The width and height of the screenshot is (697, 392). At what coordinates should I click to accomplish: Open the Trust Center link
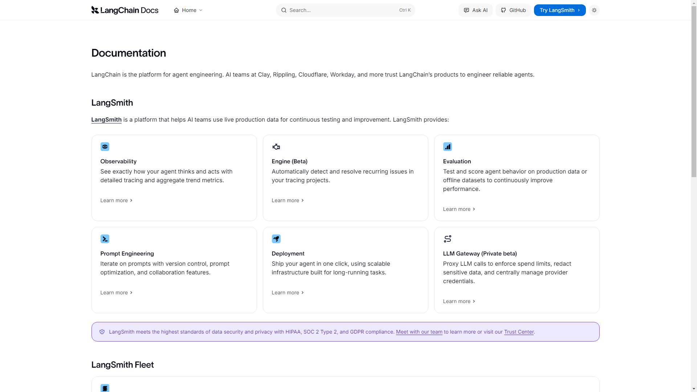519,332
